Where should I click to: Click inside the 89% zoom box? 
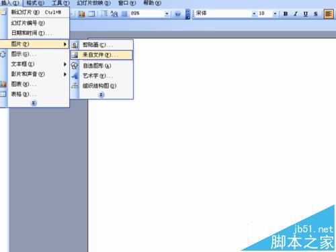[147, 14]
